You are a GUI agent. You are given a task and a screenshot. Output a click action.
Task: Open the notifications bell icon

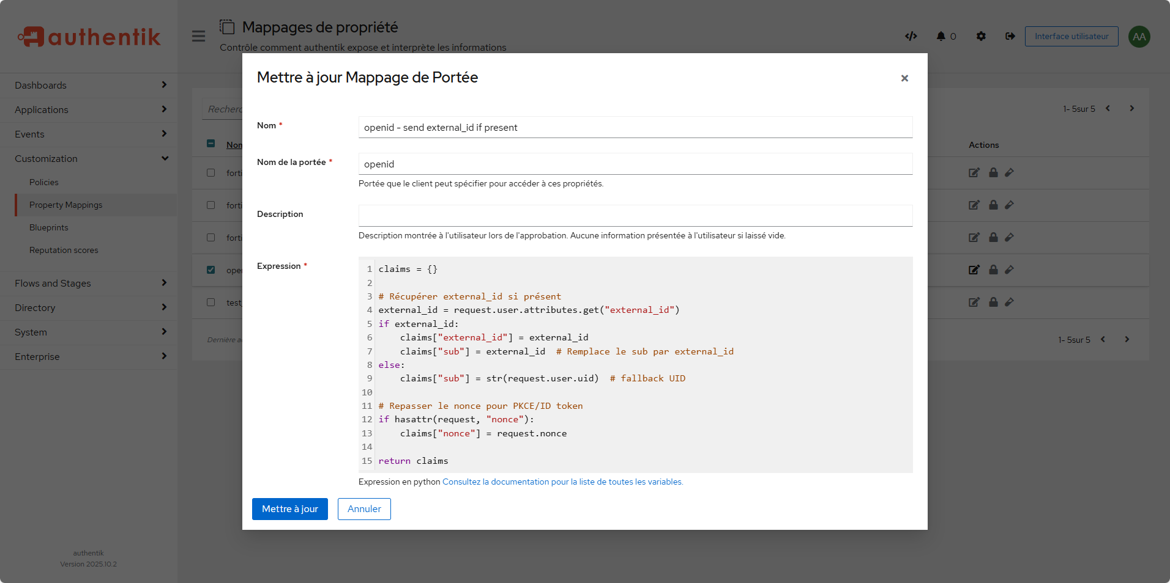click(x=941, y=36)
